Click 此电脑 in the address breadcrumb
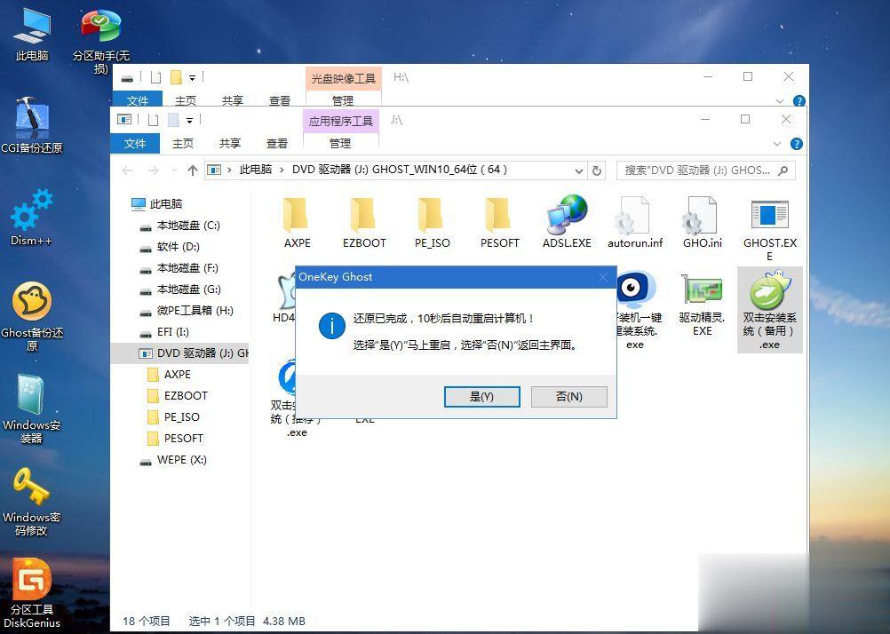Viewport: 890px width, 634px height. (256, 170)
